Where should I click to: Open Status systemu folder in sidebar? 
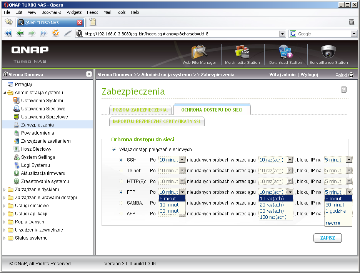coord(31,238)
